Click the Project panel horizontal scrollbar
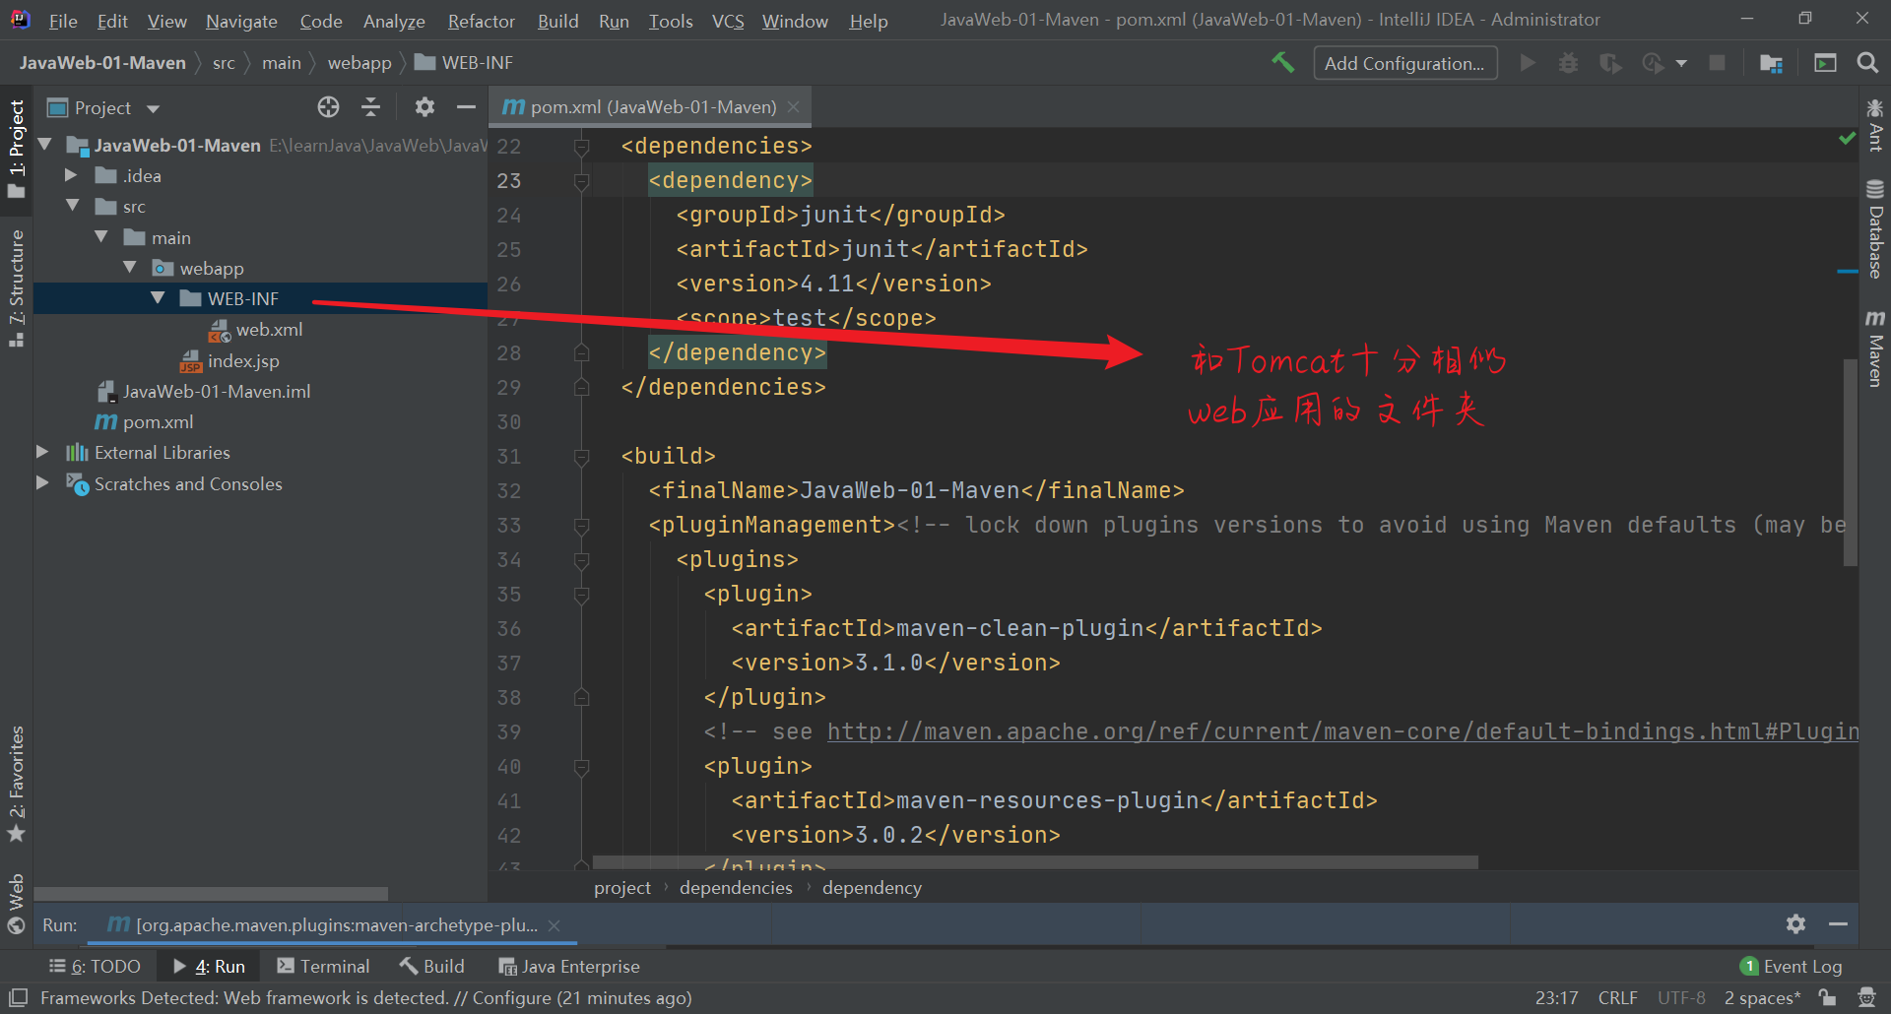 (x=210, y=894)
